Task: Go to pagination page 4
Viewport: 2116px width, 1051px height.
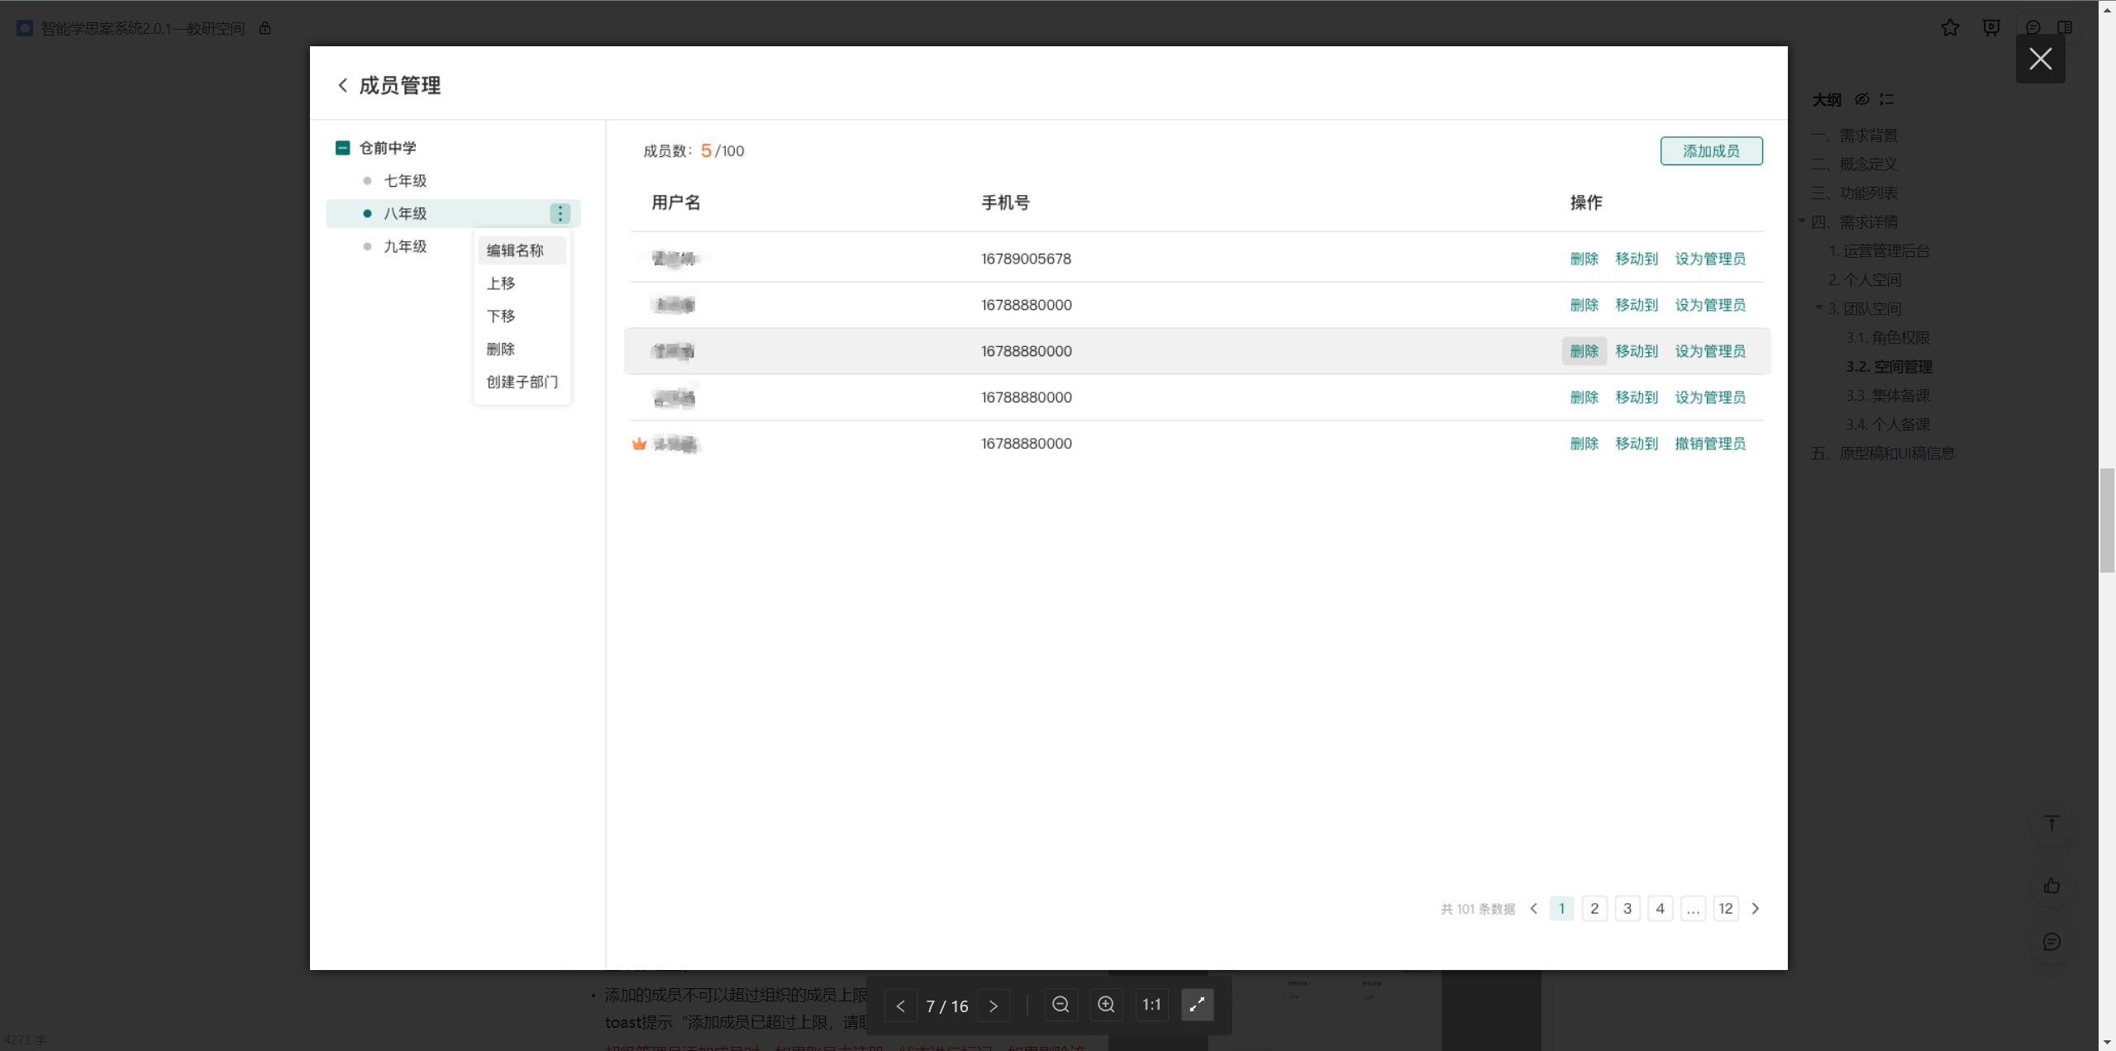Action: [x=1660, y=909]
